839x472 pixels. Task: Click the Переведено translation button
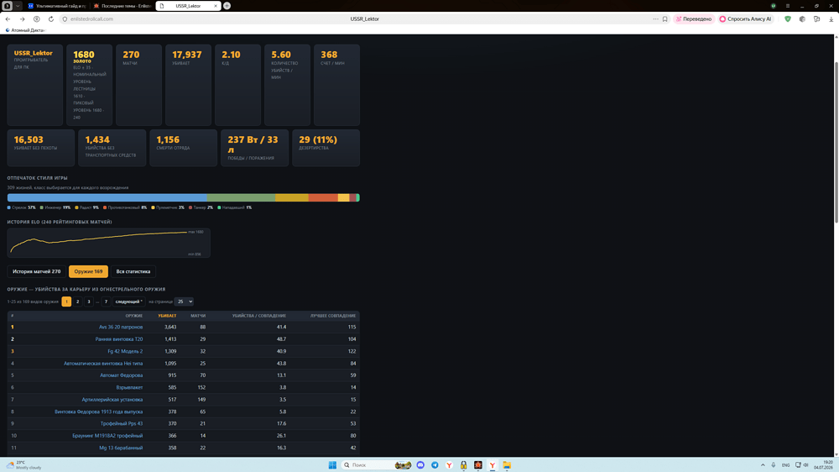[694, 18]
